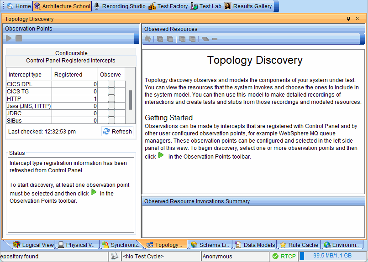Image resolution: width=368 pixels, height=262 pixels.
Task: Switch to Architecture School perspective
Action: (62, 6)
